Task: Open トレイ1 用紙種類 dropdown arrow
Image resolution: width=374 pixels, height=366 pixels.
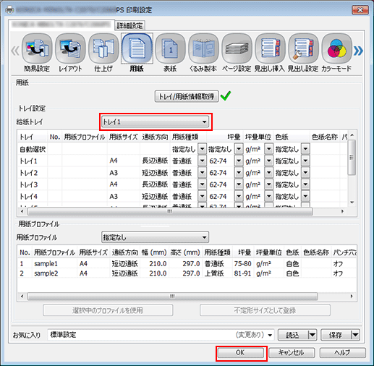Action: [x=202, y=161]
